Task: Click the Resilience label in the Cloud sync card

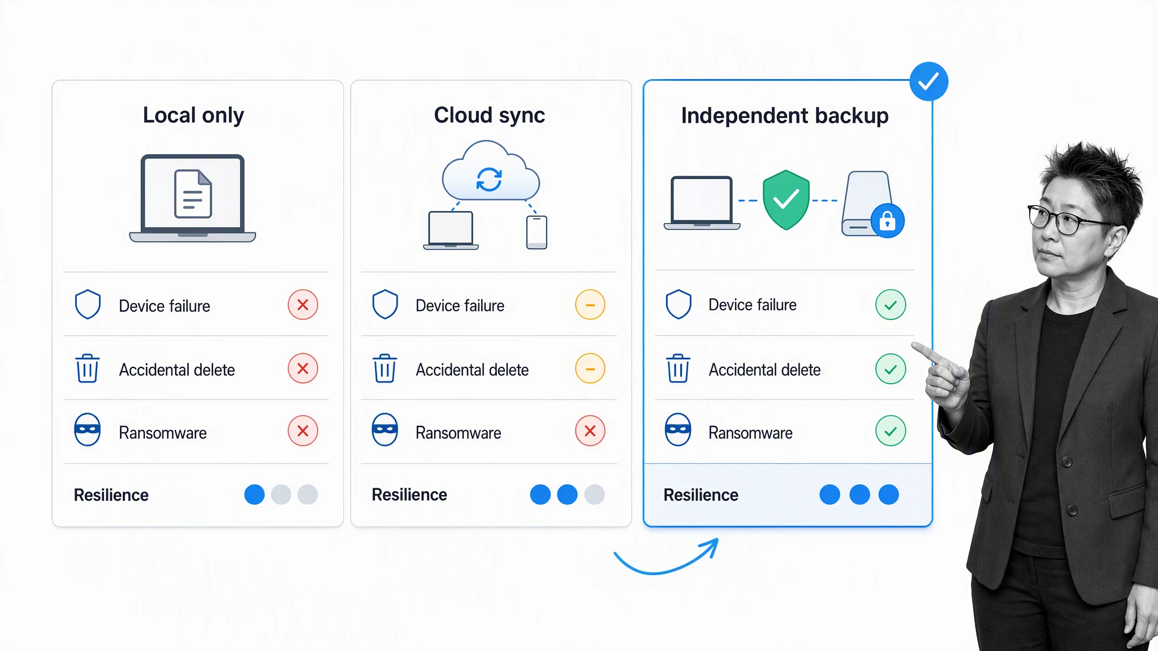Action: click(x=409, y=494)
